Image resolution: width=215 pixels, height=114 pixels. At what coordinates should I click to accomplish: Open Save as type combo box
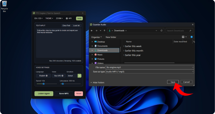pyautogui.click(x=150, y=72)
